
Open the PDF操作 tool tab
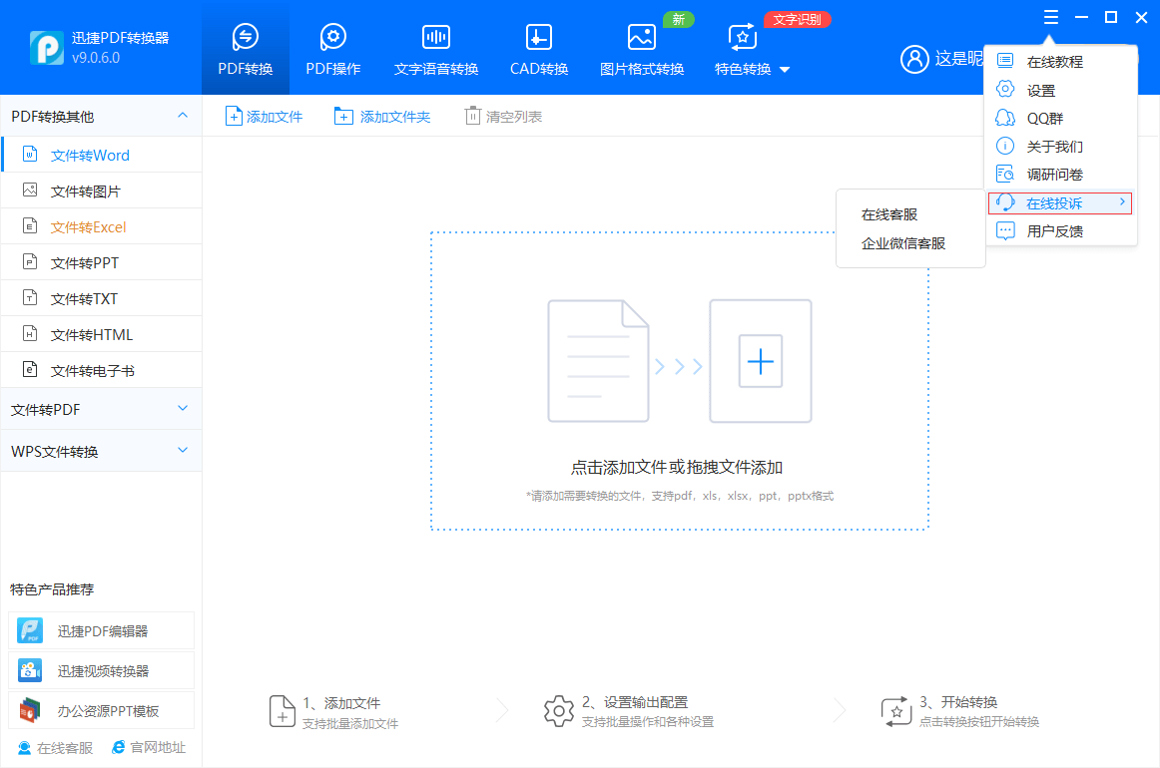(332, 50)
